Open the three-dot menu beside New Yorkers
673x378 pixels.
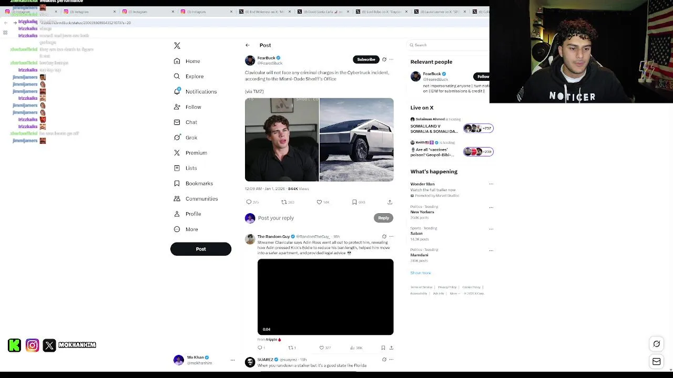coord(491,207)
